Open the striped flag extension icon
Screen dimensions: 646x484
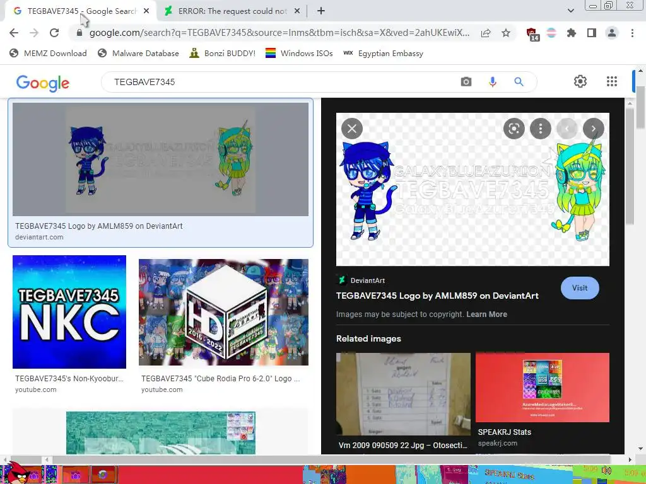click(551, 33)
